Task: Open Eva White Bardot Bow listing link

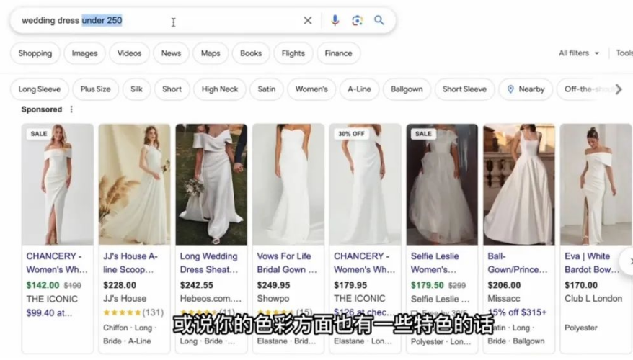Action: [592, 263]
